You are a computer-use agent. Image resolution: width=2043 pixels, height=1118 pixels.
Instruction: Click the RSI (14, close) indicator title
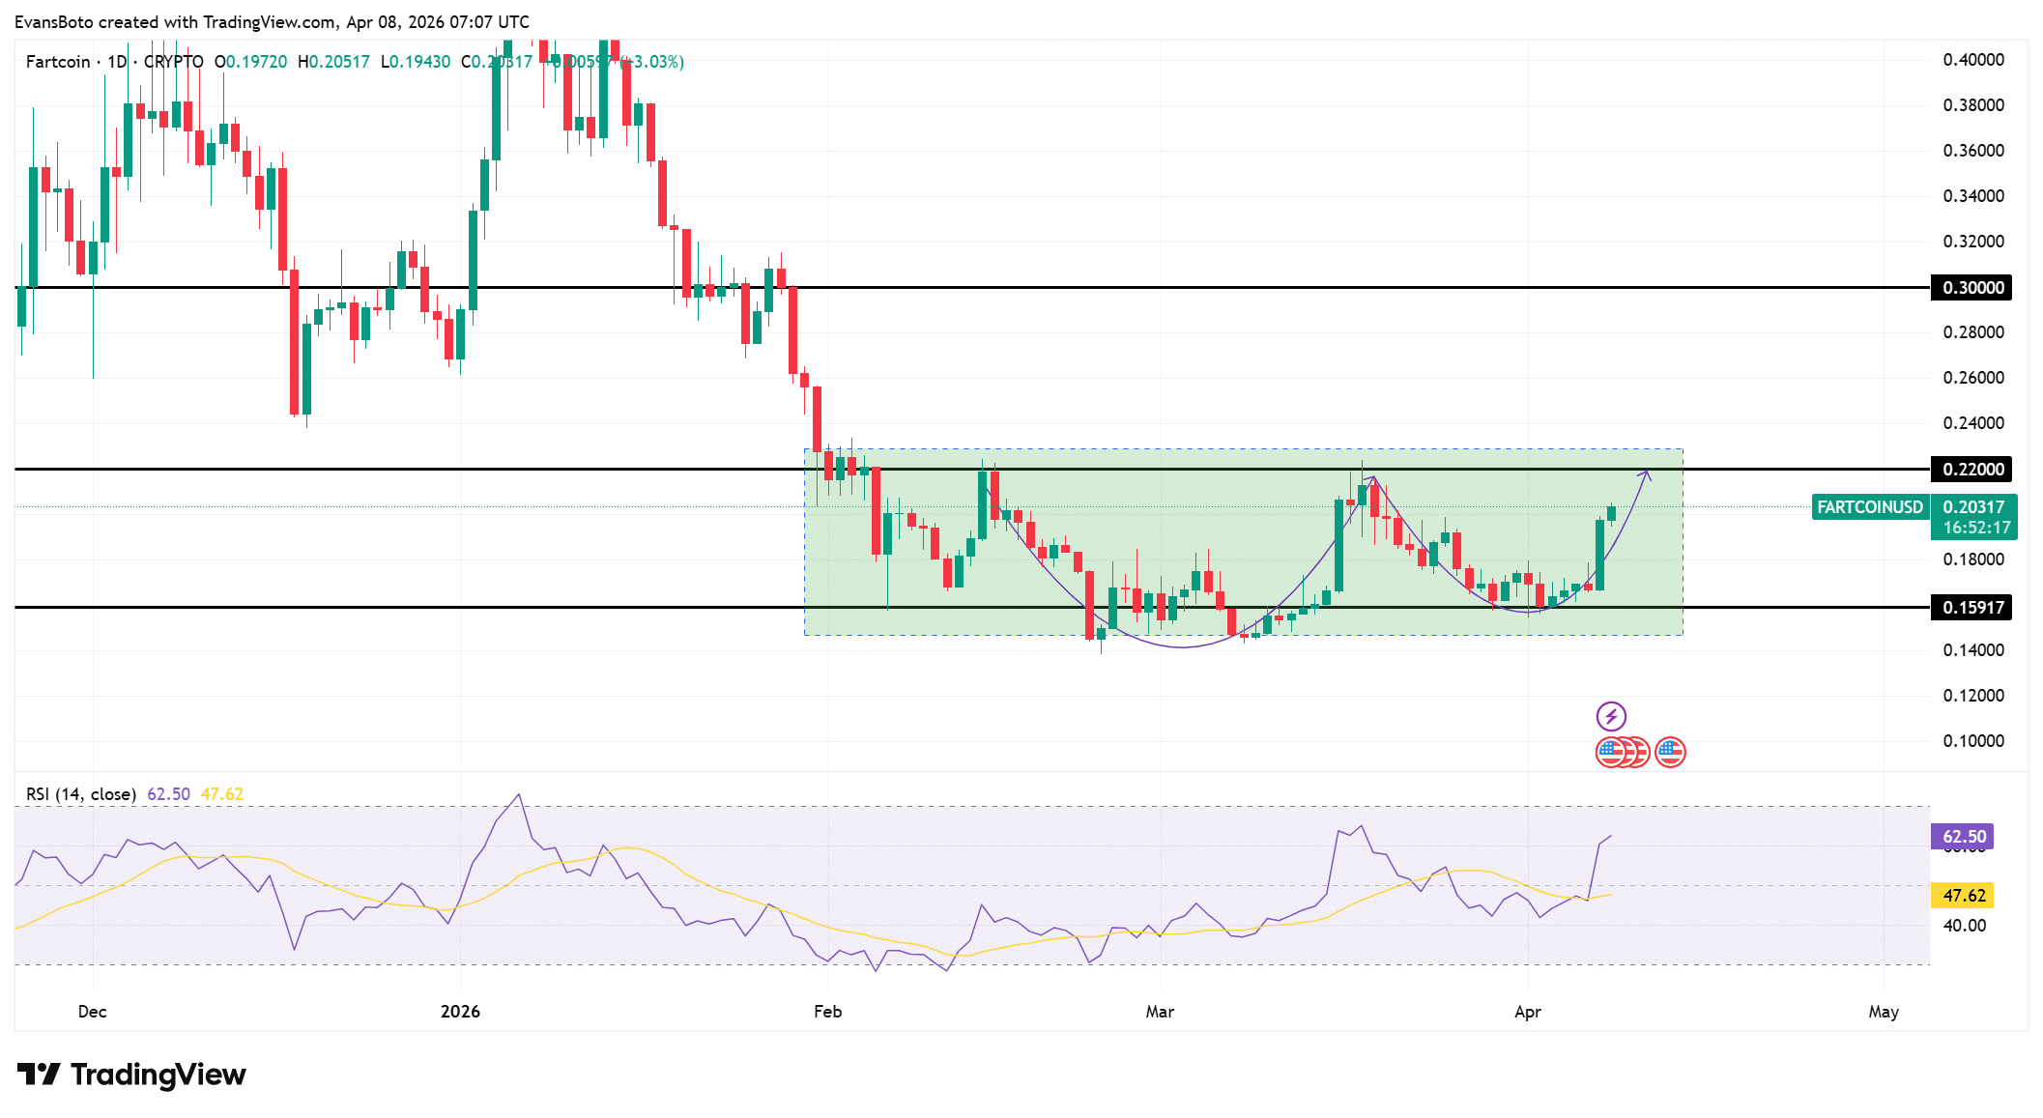tap(80, 793)
